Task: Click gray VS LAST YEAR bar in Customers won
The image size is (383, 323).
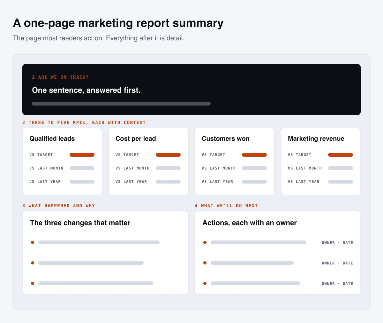Action: 254,182
